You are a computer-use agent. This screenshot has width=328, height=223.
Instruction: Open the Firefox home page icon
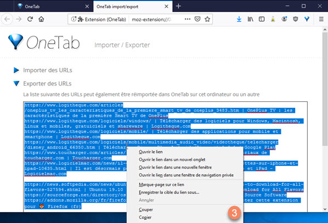[x=41, y=19]
